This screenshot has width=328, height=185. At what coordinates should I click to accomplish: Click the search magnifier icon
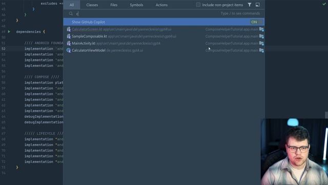71,14
